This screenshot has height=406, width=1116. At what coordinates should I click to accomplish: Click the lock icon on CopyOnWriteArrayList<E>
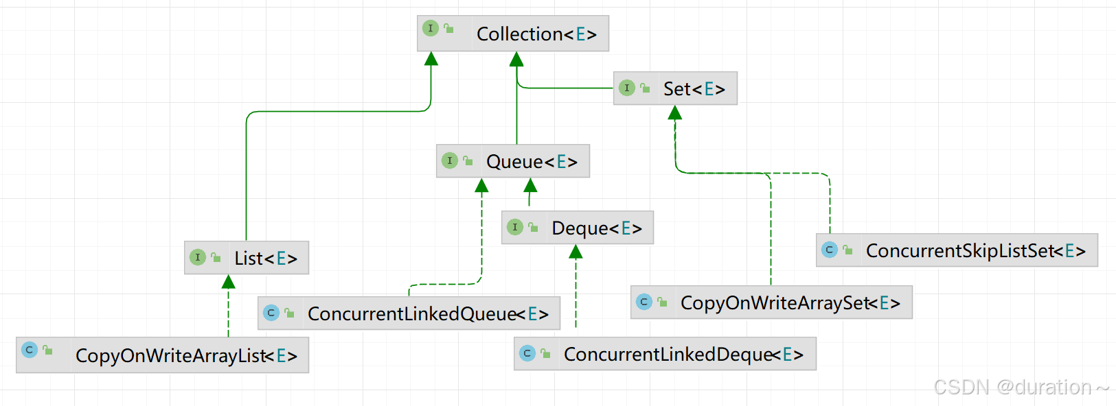(x=47, y=350)
